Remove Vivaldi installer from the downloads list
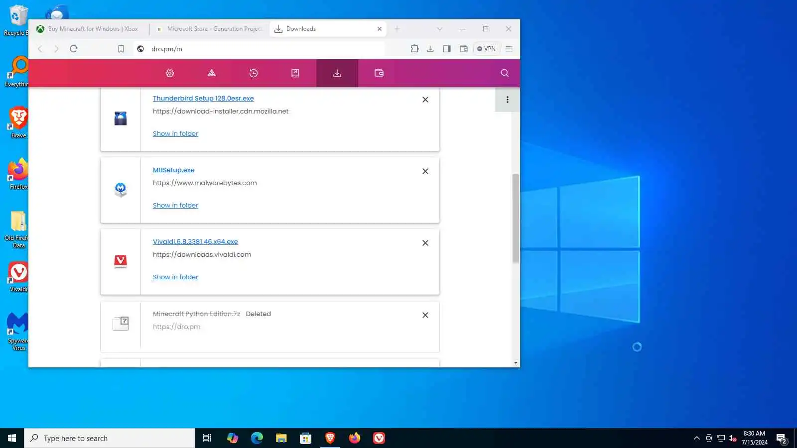This screenshot has height=448, width=797. click(425, 243)
